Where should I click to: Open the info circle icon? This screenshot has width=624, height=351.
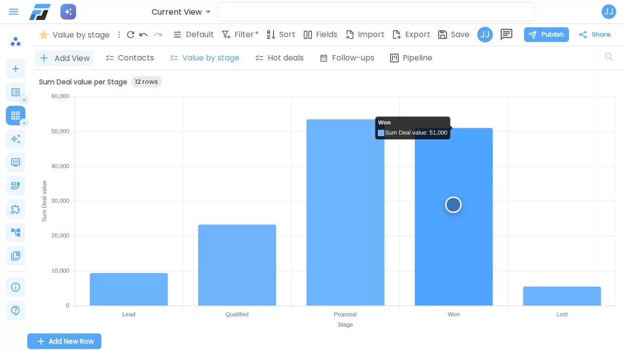[16, 287]
